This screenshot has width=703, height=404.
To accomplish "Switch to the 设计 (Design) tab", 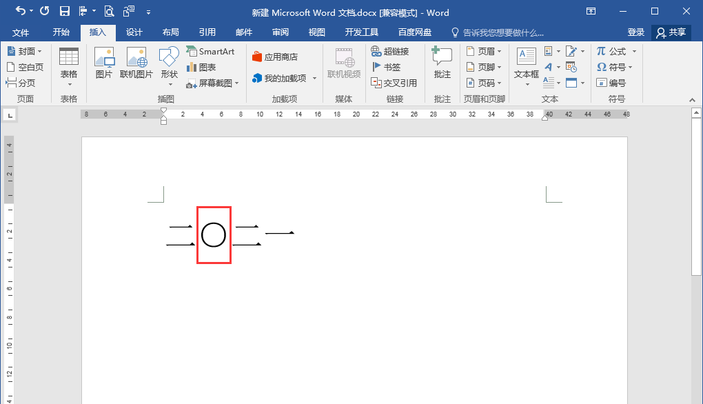I will click(x=134, y=32).
